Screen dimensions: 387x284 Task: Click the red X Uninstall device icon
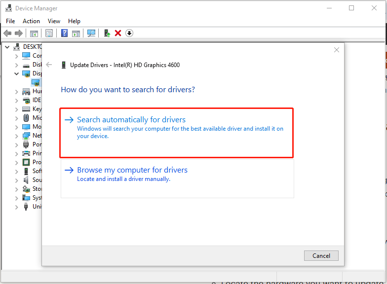(x=118, y=33)
